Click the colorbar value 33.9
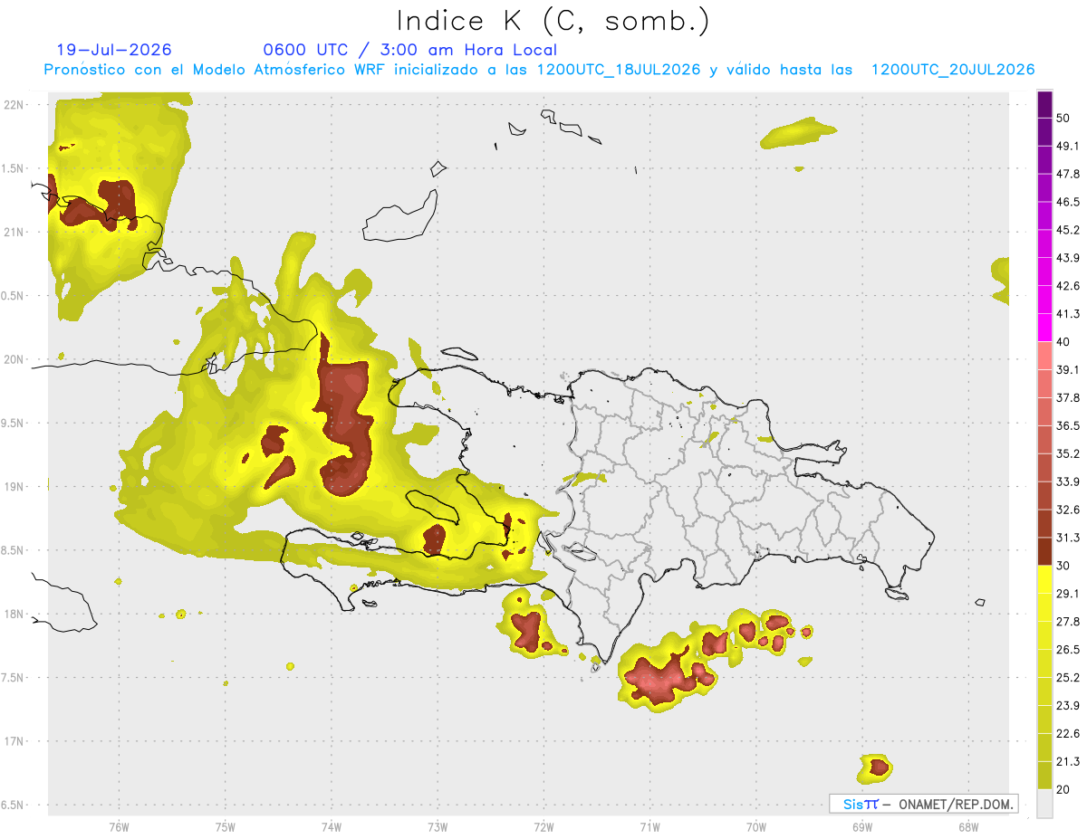 pyautogui.click(x=1069, y=481)
